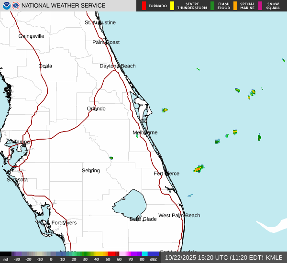
Task: Click the green Flash Flood legend swatch
Action: point(212,6)
